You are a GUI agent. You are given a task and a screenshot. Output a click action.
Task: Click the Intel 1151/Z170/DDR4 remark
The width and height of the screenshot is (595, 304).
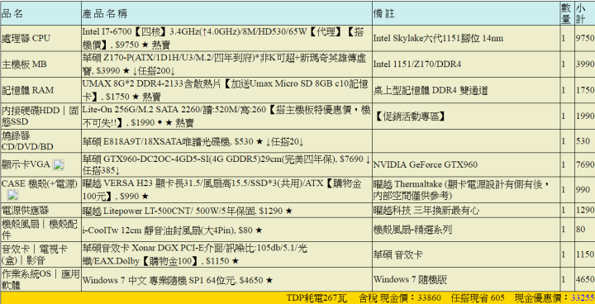point(417,64)
